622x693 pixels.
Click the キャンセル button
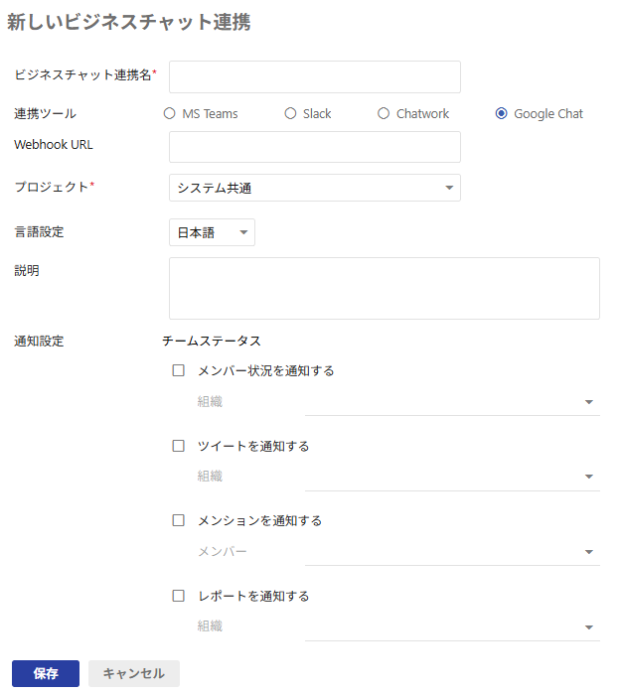(134, 673)
